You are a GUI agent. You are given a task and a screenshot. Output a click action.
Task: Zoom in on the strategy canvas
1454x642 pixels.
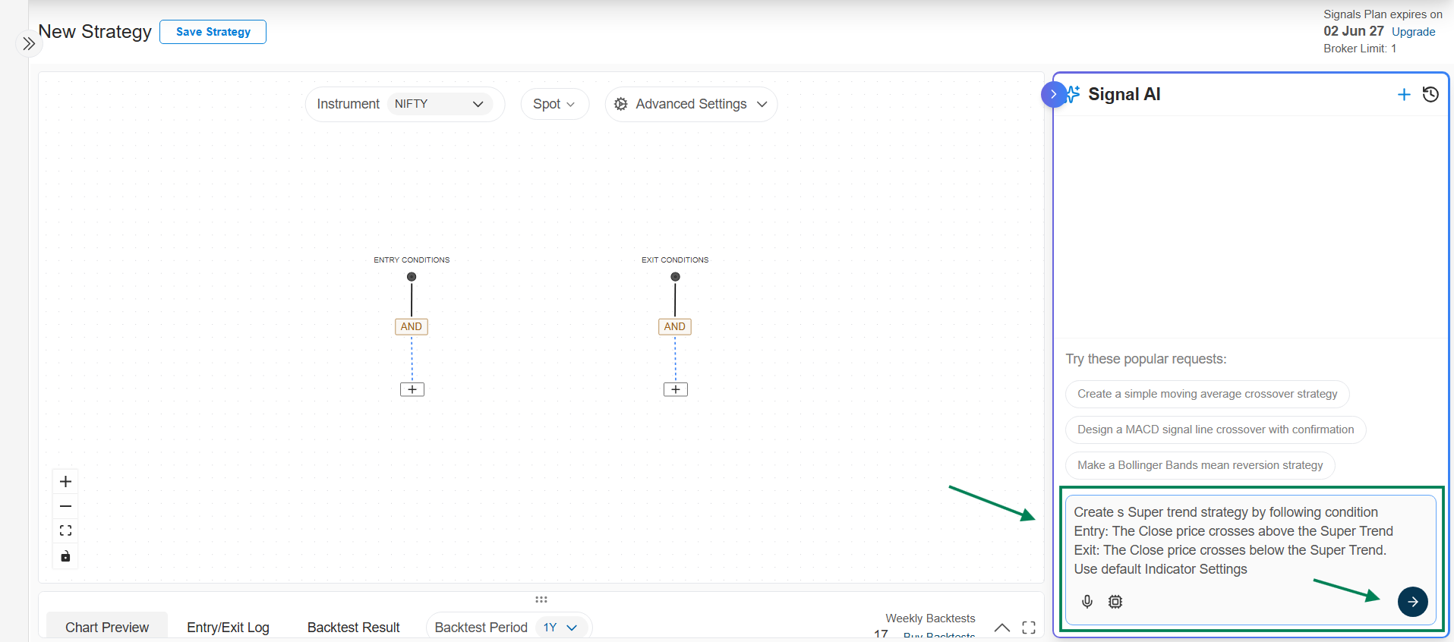(66, 482)
